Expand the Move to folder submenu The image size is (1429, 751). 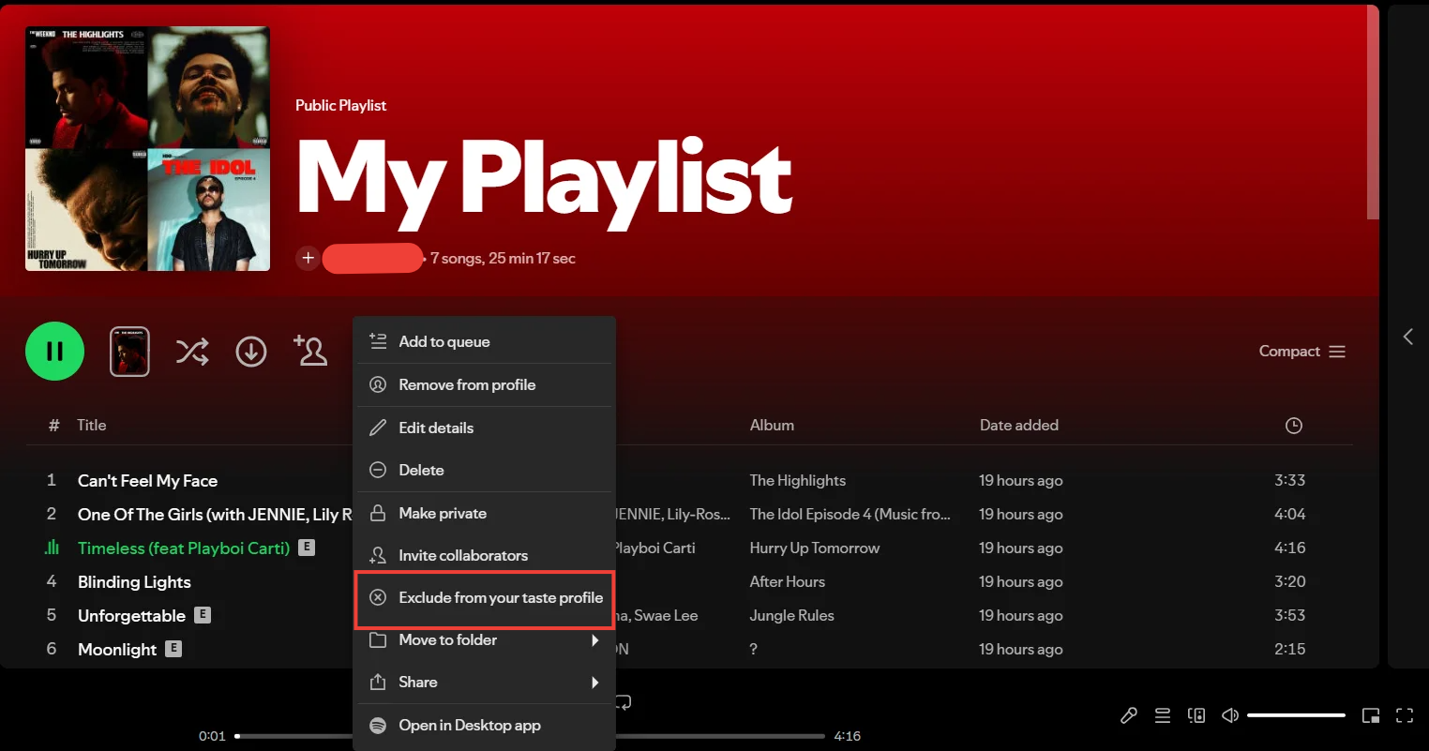click(x=484, y=640)
